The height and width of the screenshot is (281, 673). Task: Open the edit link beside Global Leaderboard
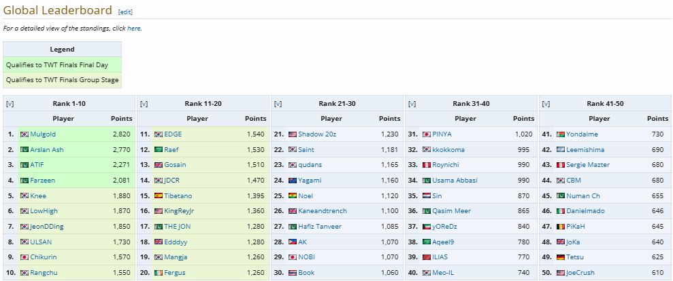tap(125, 12)
